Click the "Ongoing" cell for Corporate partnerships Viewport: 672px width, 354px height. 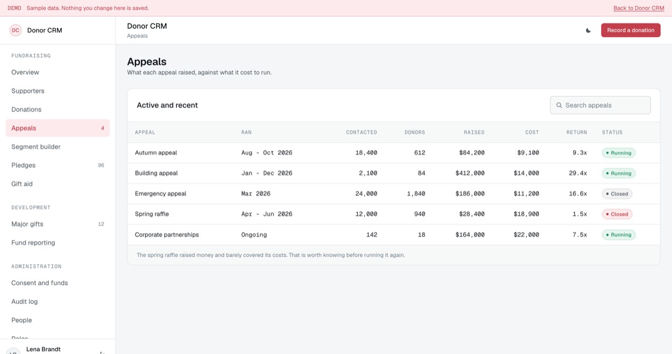(254, 235)
